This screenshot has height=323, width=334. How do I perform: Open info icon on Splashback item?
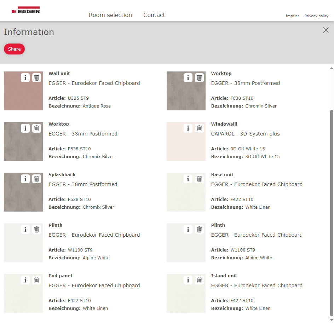[25, 179]
